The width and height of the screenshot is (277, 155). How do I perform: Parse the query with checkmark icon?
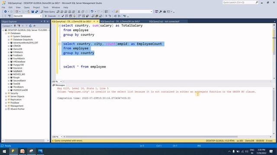tap(62, 16)
